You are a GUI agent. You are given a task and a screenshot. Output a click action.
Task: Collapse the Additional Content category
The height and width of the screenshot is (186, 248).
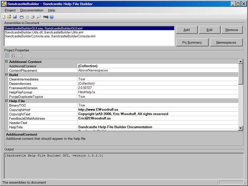pyautogui.click(x=6, y=62)
